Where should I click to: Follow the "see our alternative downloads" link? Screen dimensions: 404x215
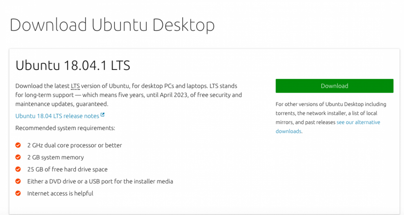point(358,123)
